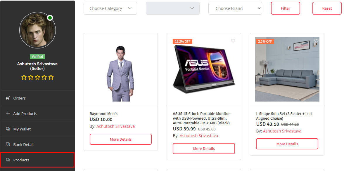Click the online status dot on the profile picture
The height and width of the screenshot is (171, 344).
click(50, 18)
